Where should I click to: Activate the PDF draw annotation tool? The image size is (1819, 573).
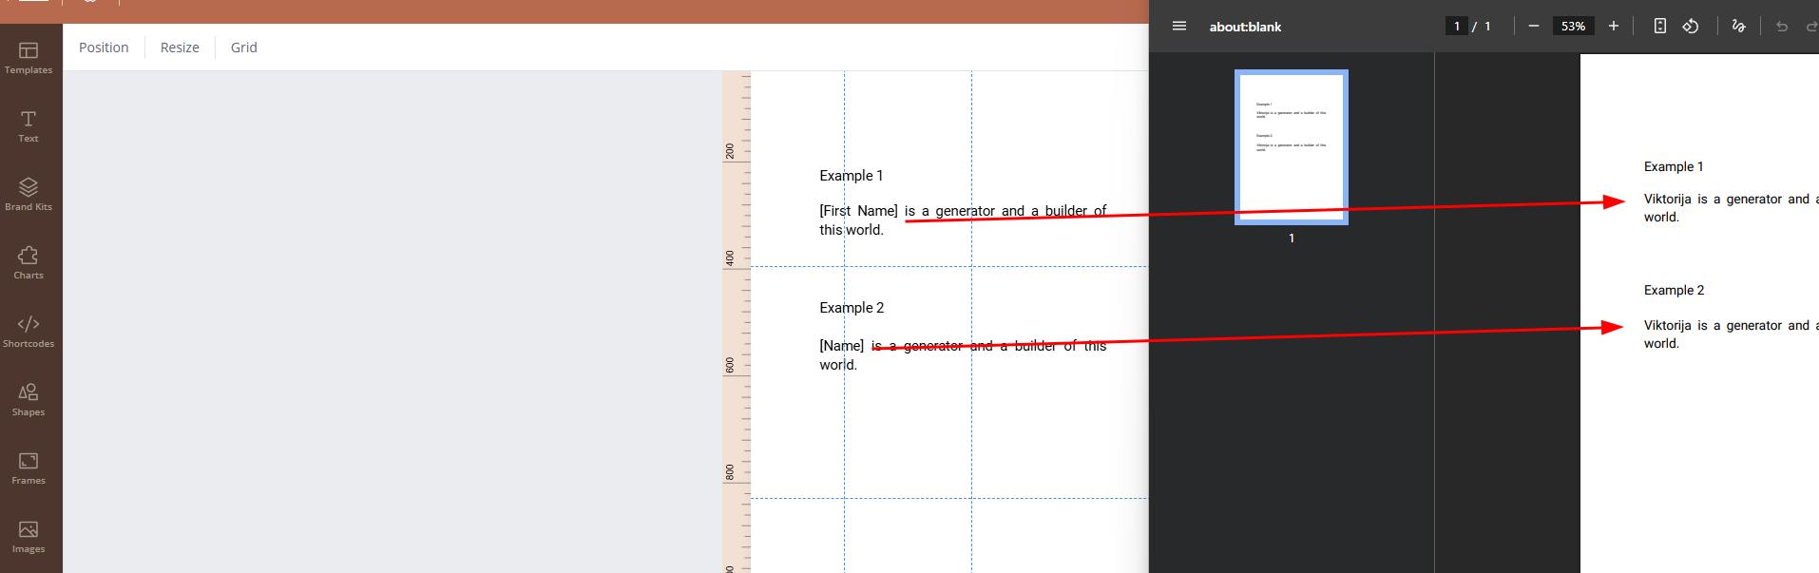point(1738,27)
